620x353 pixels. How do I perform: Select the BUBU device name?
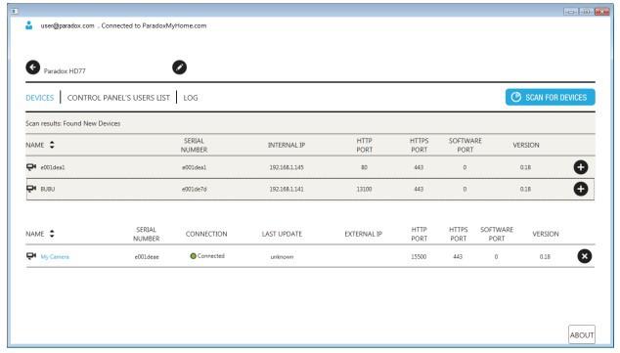pos(48,189)
